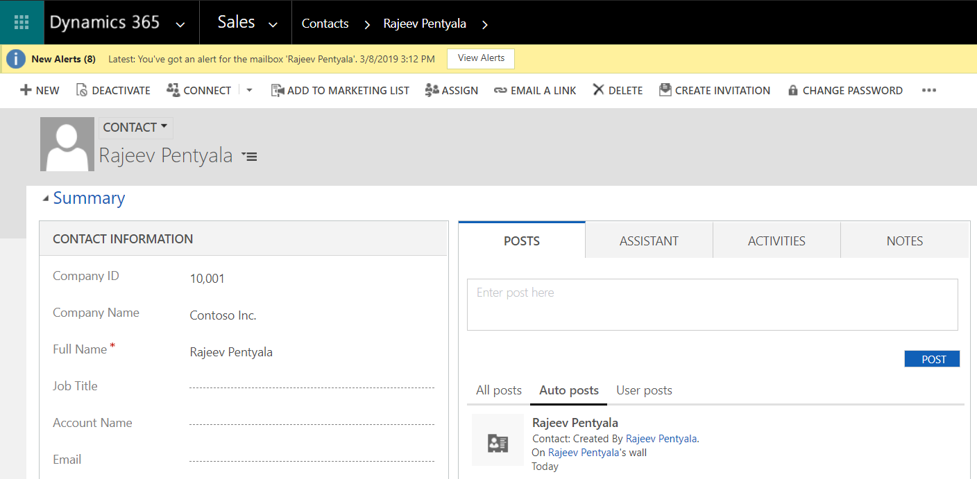Show All posts filter
The height and width of the screenshot is (479, 977).
(x=499, y=390)
